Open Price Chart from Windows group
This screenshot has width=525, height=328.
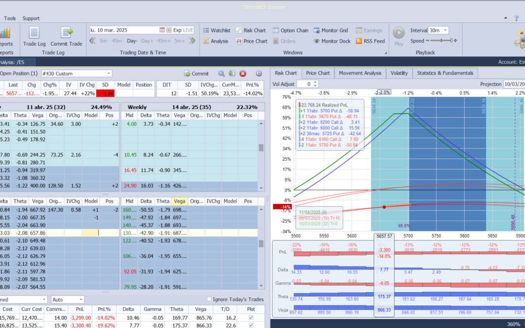pyautogui.click(x=251, y=41)
